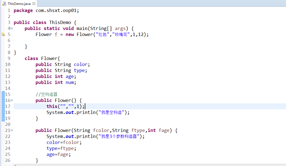
Task: Click class name 'ThisDemo' on line 3
Action: tap(60, 22)
